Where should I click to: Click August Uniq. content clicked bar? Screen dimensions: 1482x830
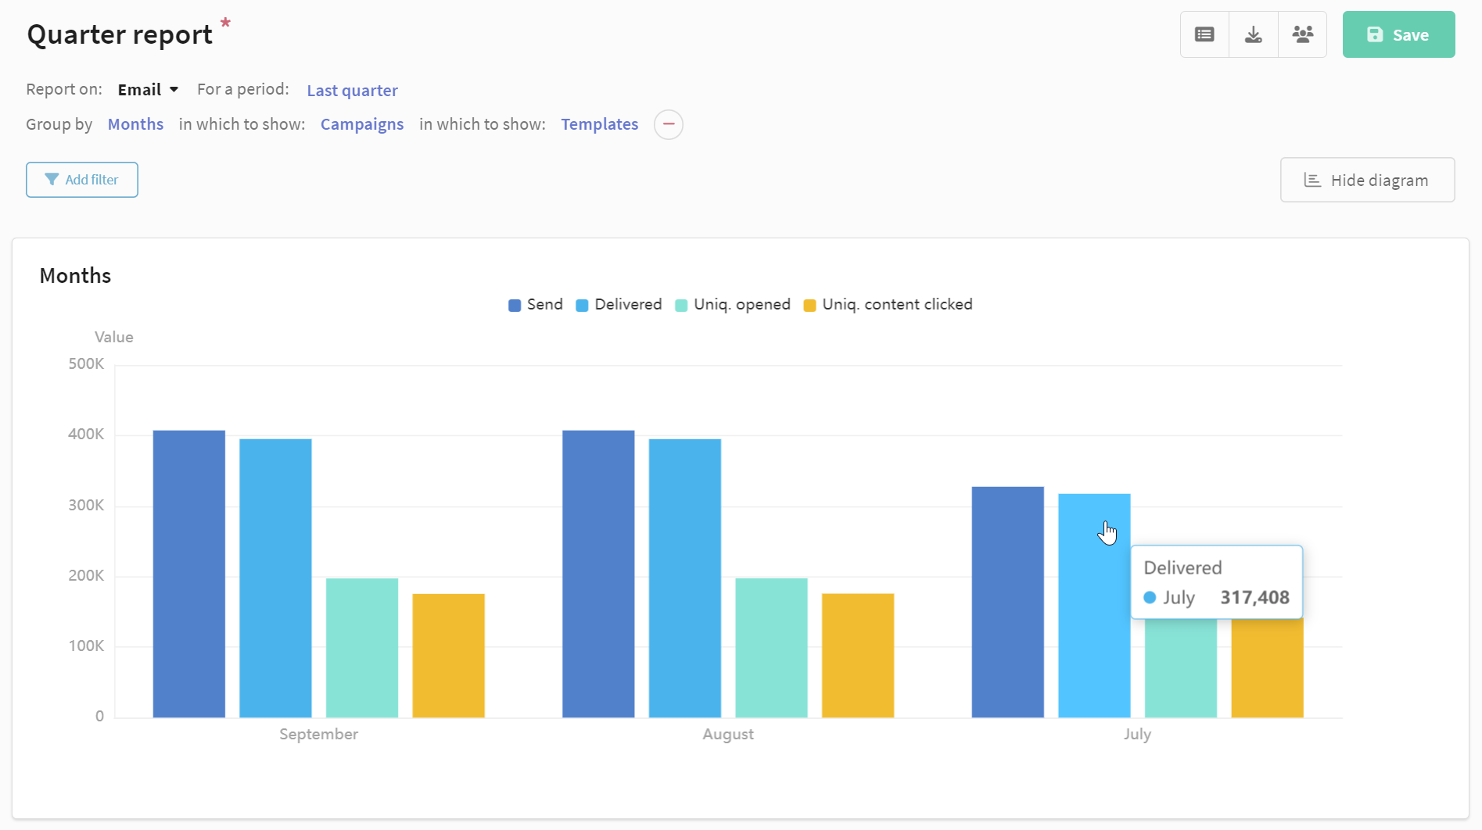[858, 656]
